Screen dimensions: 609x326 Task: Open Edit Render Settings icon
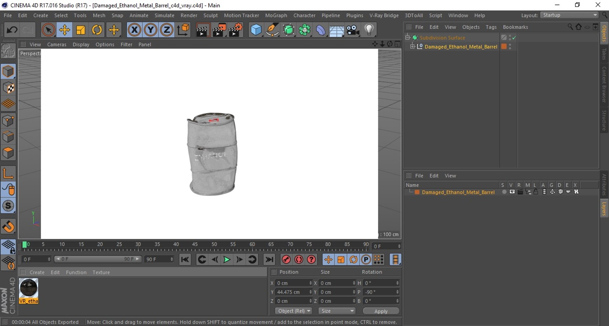point(236,30)
